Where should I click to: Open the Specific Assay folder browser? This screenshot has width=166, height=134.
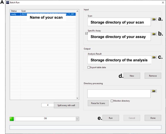[154, 34]
